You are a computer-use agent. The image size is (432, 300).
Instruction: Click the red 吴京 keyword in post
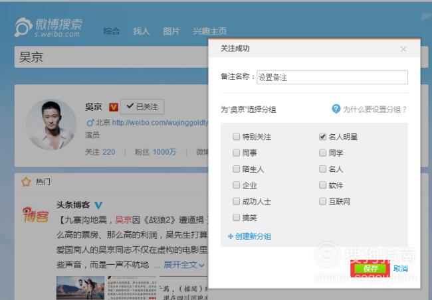(x=124, y=220)
